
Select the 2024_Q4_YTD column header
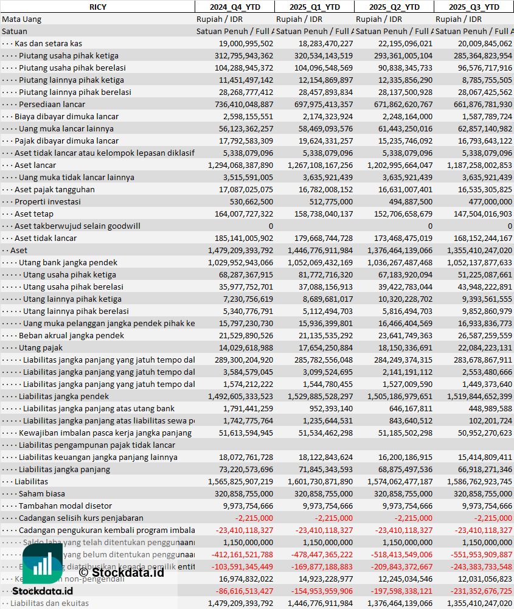click(235, 7)
